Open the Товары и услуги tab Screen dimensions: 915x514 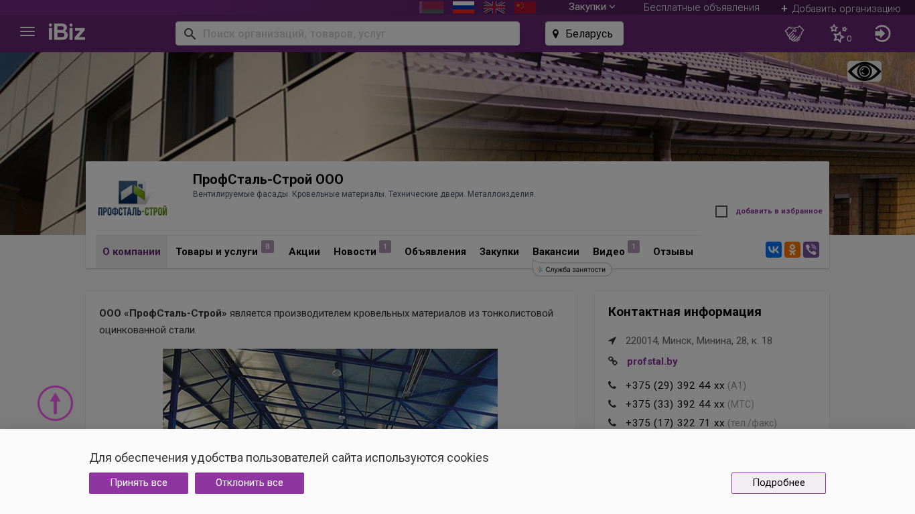click(x=216, y=252)
